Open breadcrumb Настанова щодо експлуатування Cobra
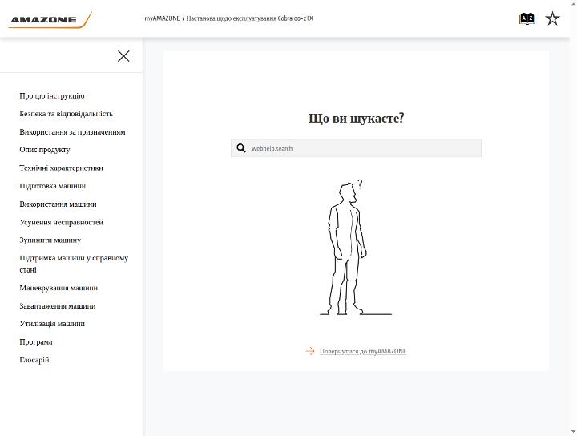This screenshot has width=577, height=436. click(x=249, y=18)
